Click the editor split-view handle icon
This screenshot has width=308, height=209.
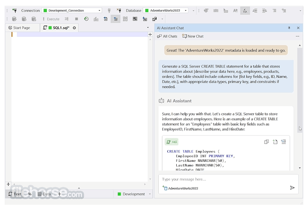150,34
